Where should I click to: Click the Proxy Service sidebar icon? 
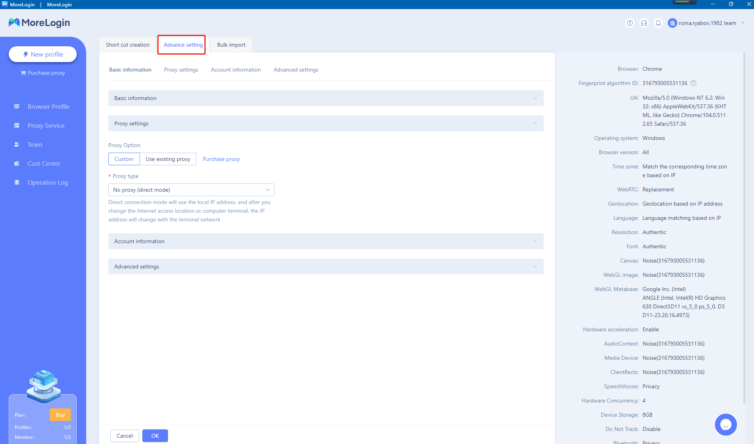click(x=17, y=125)
